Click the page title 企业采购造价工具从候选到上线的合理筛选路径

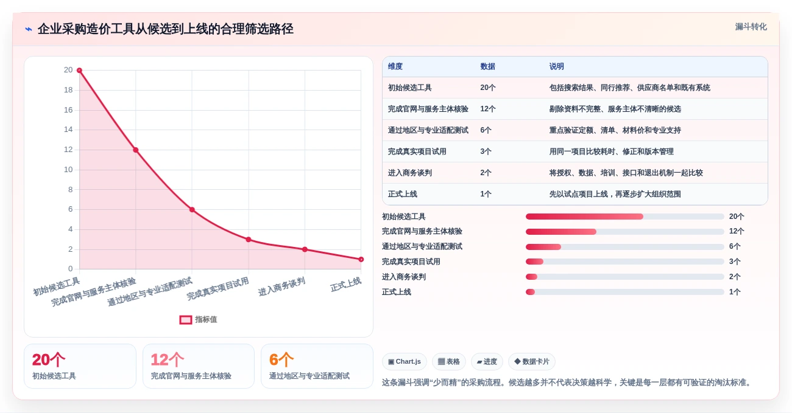(165, 29)
